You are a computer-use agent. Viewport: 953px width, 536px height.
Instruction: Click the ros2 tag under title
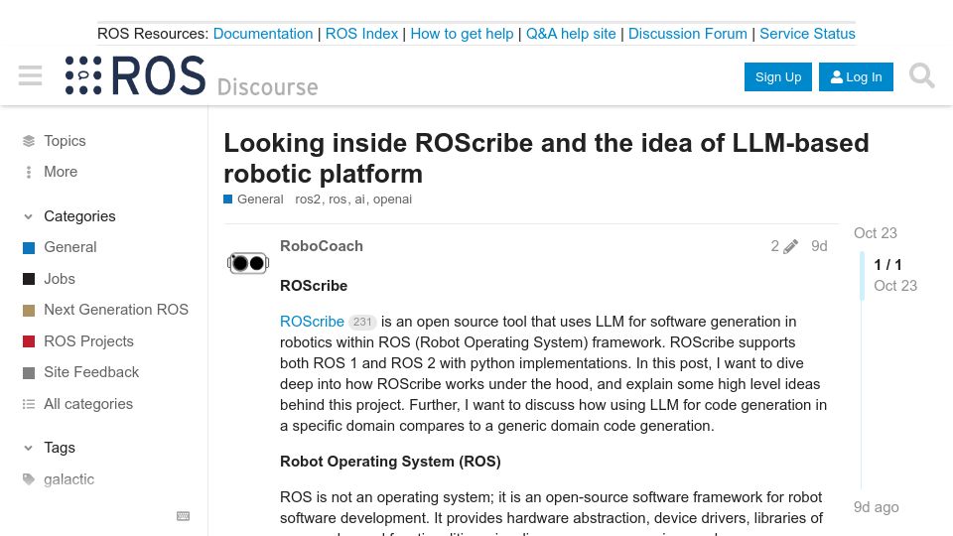tap(308, 200)
